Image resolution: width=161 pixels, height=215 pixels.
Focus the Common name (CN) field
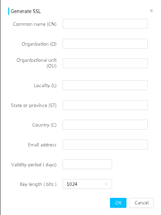pos(105,24)
